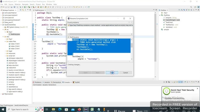Click the Open Perspective toolbar icon

coord(195,7)
